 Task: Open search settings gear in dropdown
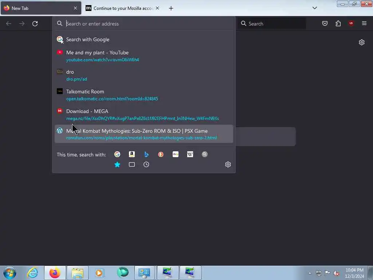[228, 164]
